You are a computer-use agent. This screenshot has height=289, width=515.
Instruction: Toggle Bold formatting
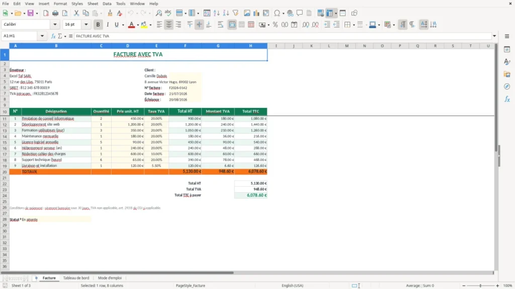click(98, 25)
